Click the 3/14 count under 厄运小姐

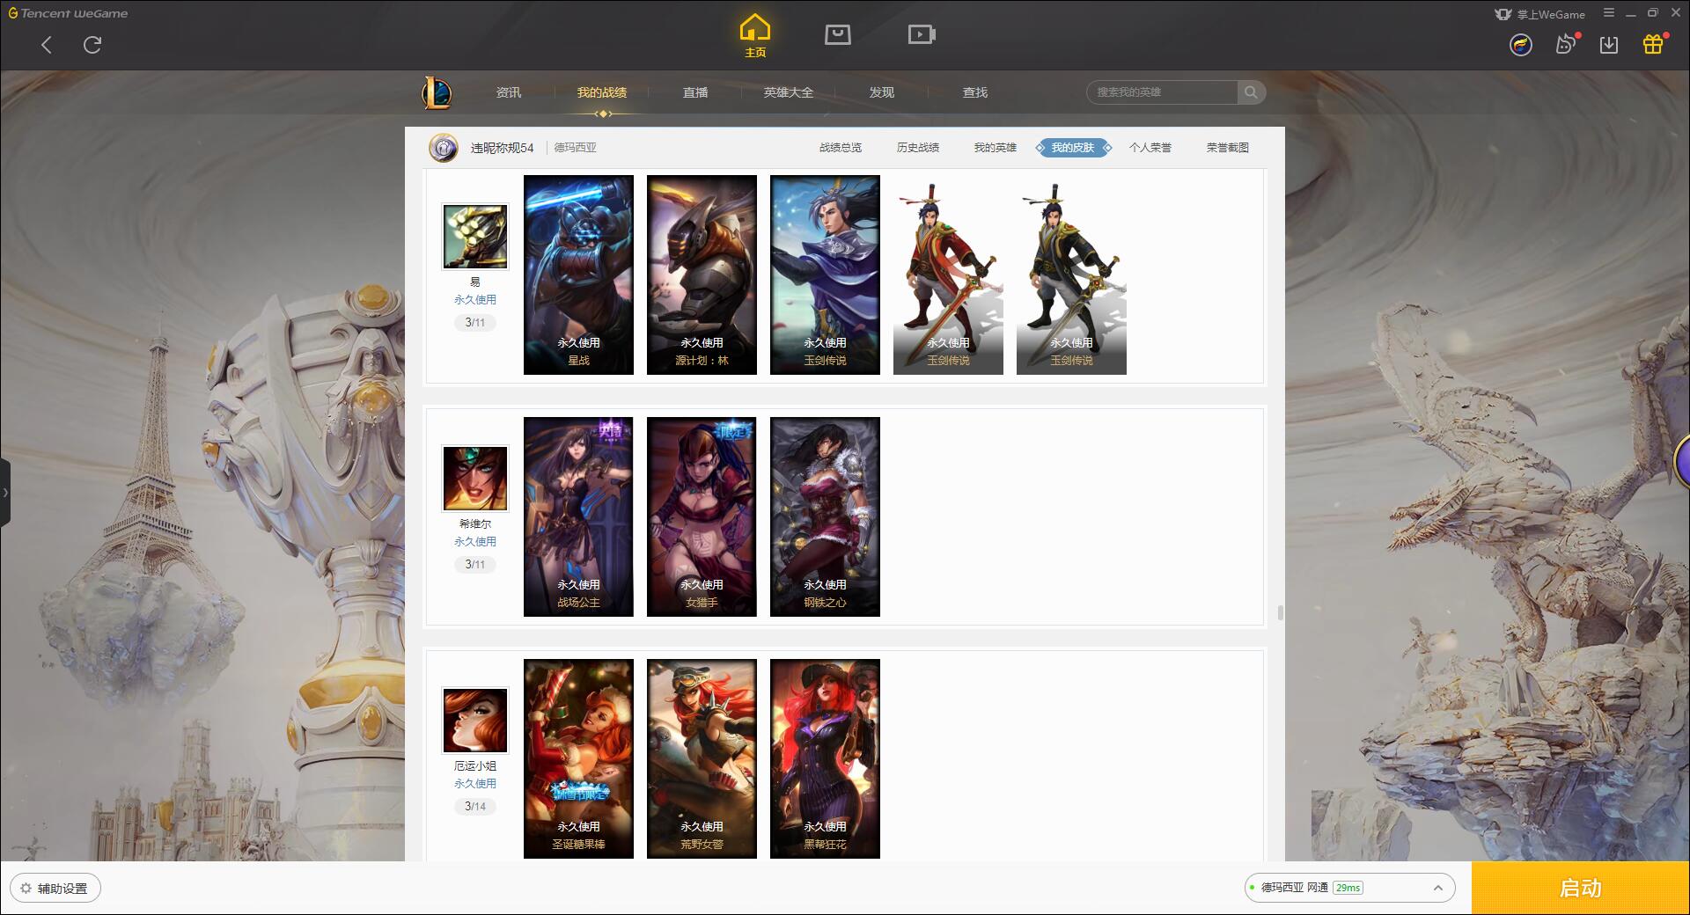[475, 807]
